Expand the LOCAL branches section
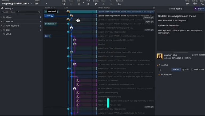This screenshot has width=205, height=116. click(9, 17)
